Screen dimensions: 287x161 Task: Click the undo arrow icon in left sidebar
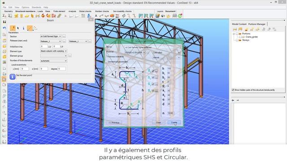pos(4,28)
